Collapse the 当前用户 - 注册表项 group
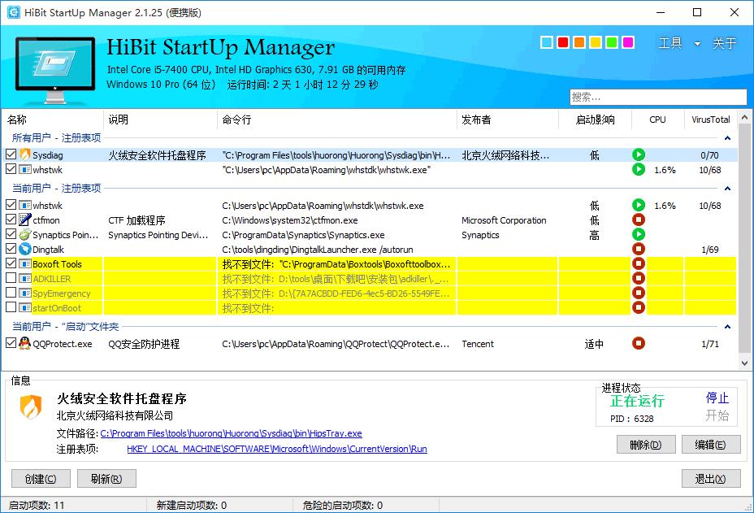Viewport: 754px width, 513px height. click(727, 188)
